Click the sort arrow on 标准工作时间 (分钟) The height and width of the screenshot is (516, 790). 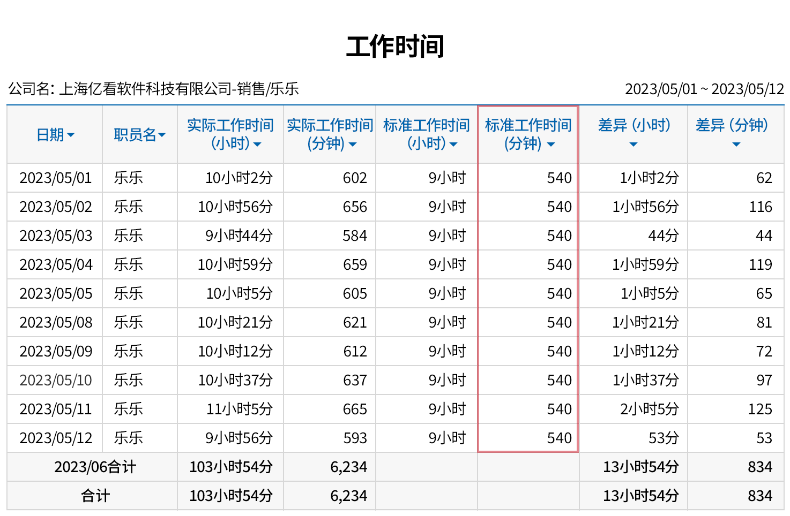coord(551,144)
